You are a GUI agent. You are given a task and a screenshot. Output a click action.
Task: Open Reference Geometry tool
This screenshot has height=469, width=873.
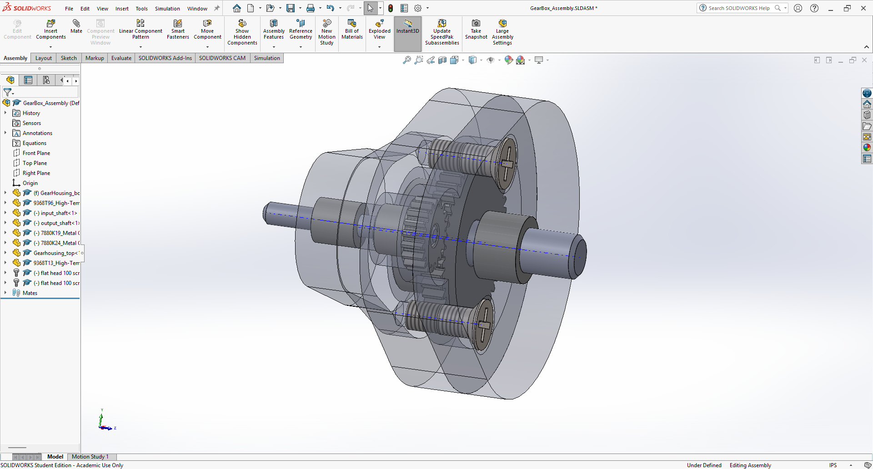tap(301, 30)
